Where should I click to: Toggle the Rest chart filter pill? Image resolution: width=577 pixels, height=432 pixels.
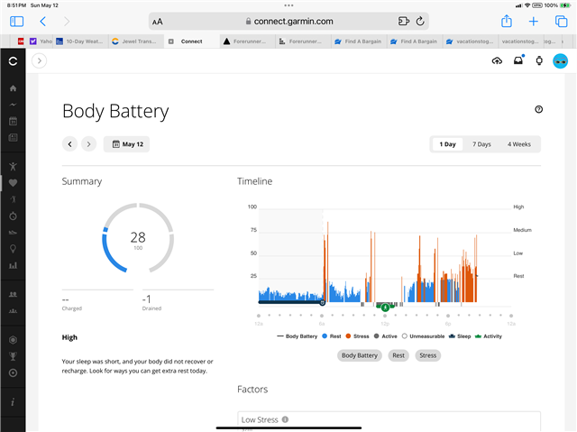398,355
